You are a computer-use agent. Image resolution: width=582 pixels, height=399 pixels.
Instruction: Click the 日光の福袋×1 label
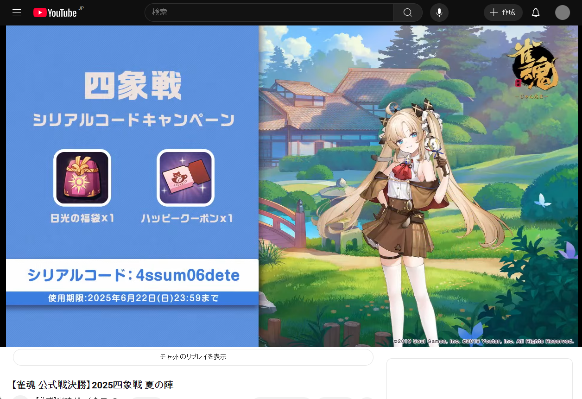pos(82,218)
